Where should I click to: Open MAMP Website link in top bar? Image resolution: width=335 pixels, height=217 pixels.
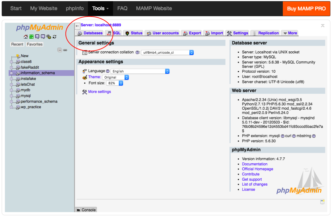point(154,9)
